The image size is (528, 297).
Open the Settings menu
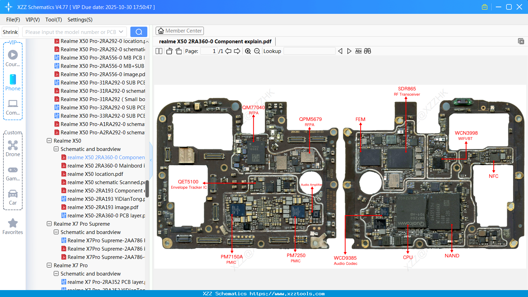point(80,20)
